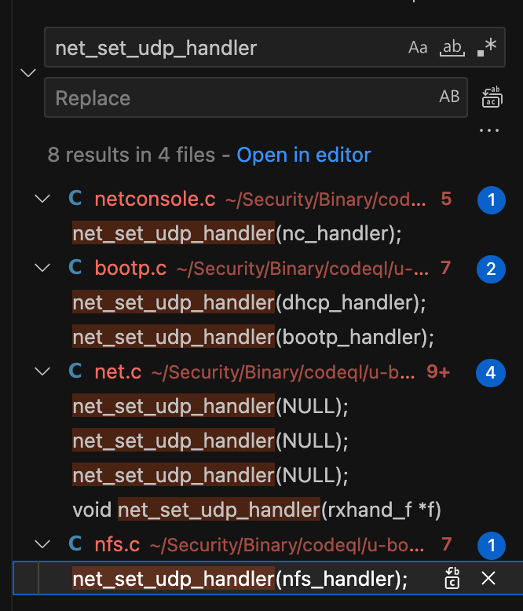Open the search details ellipsis menu
The height and width of the screenshot is (611, 523).
point(489,130)
